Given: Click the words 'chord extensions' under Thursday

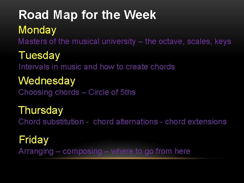Looking at the screenshot, I should tap(196, 122).
